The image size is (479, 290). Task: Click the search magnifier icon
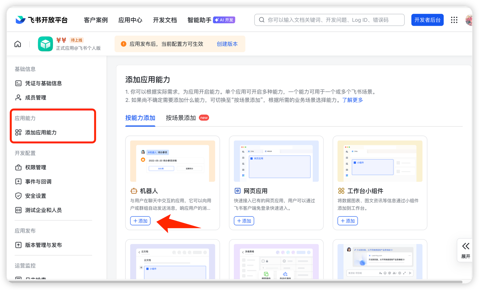click(x=262, y=20)
